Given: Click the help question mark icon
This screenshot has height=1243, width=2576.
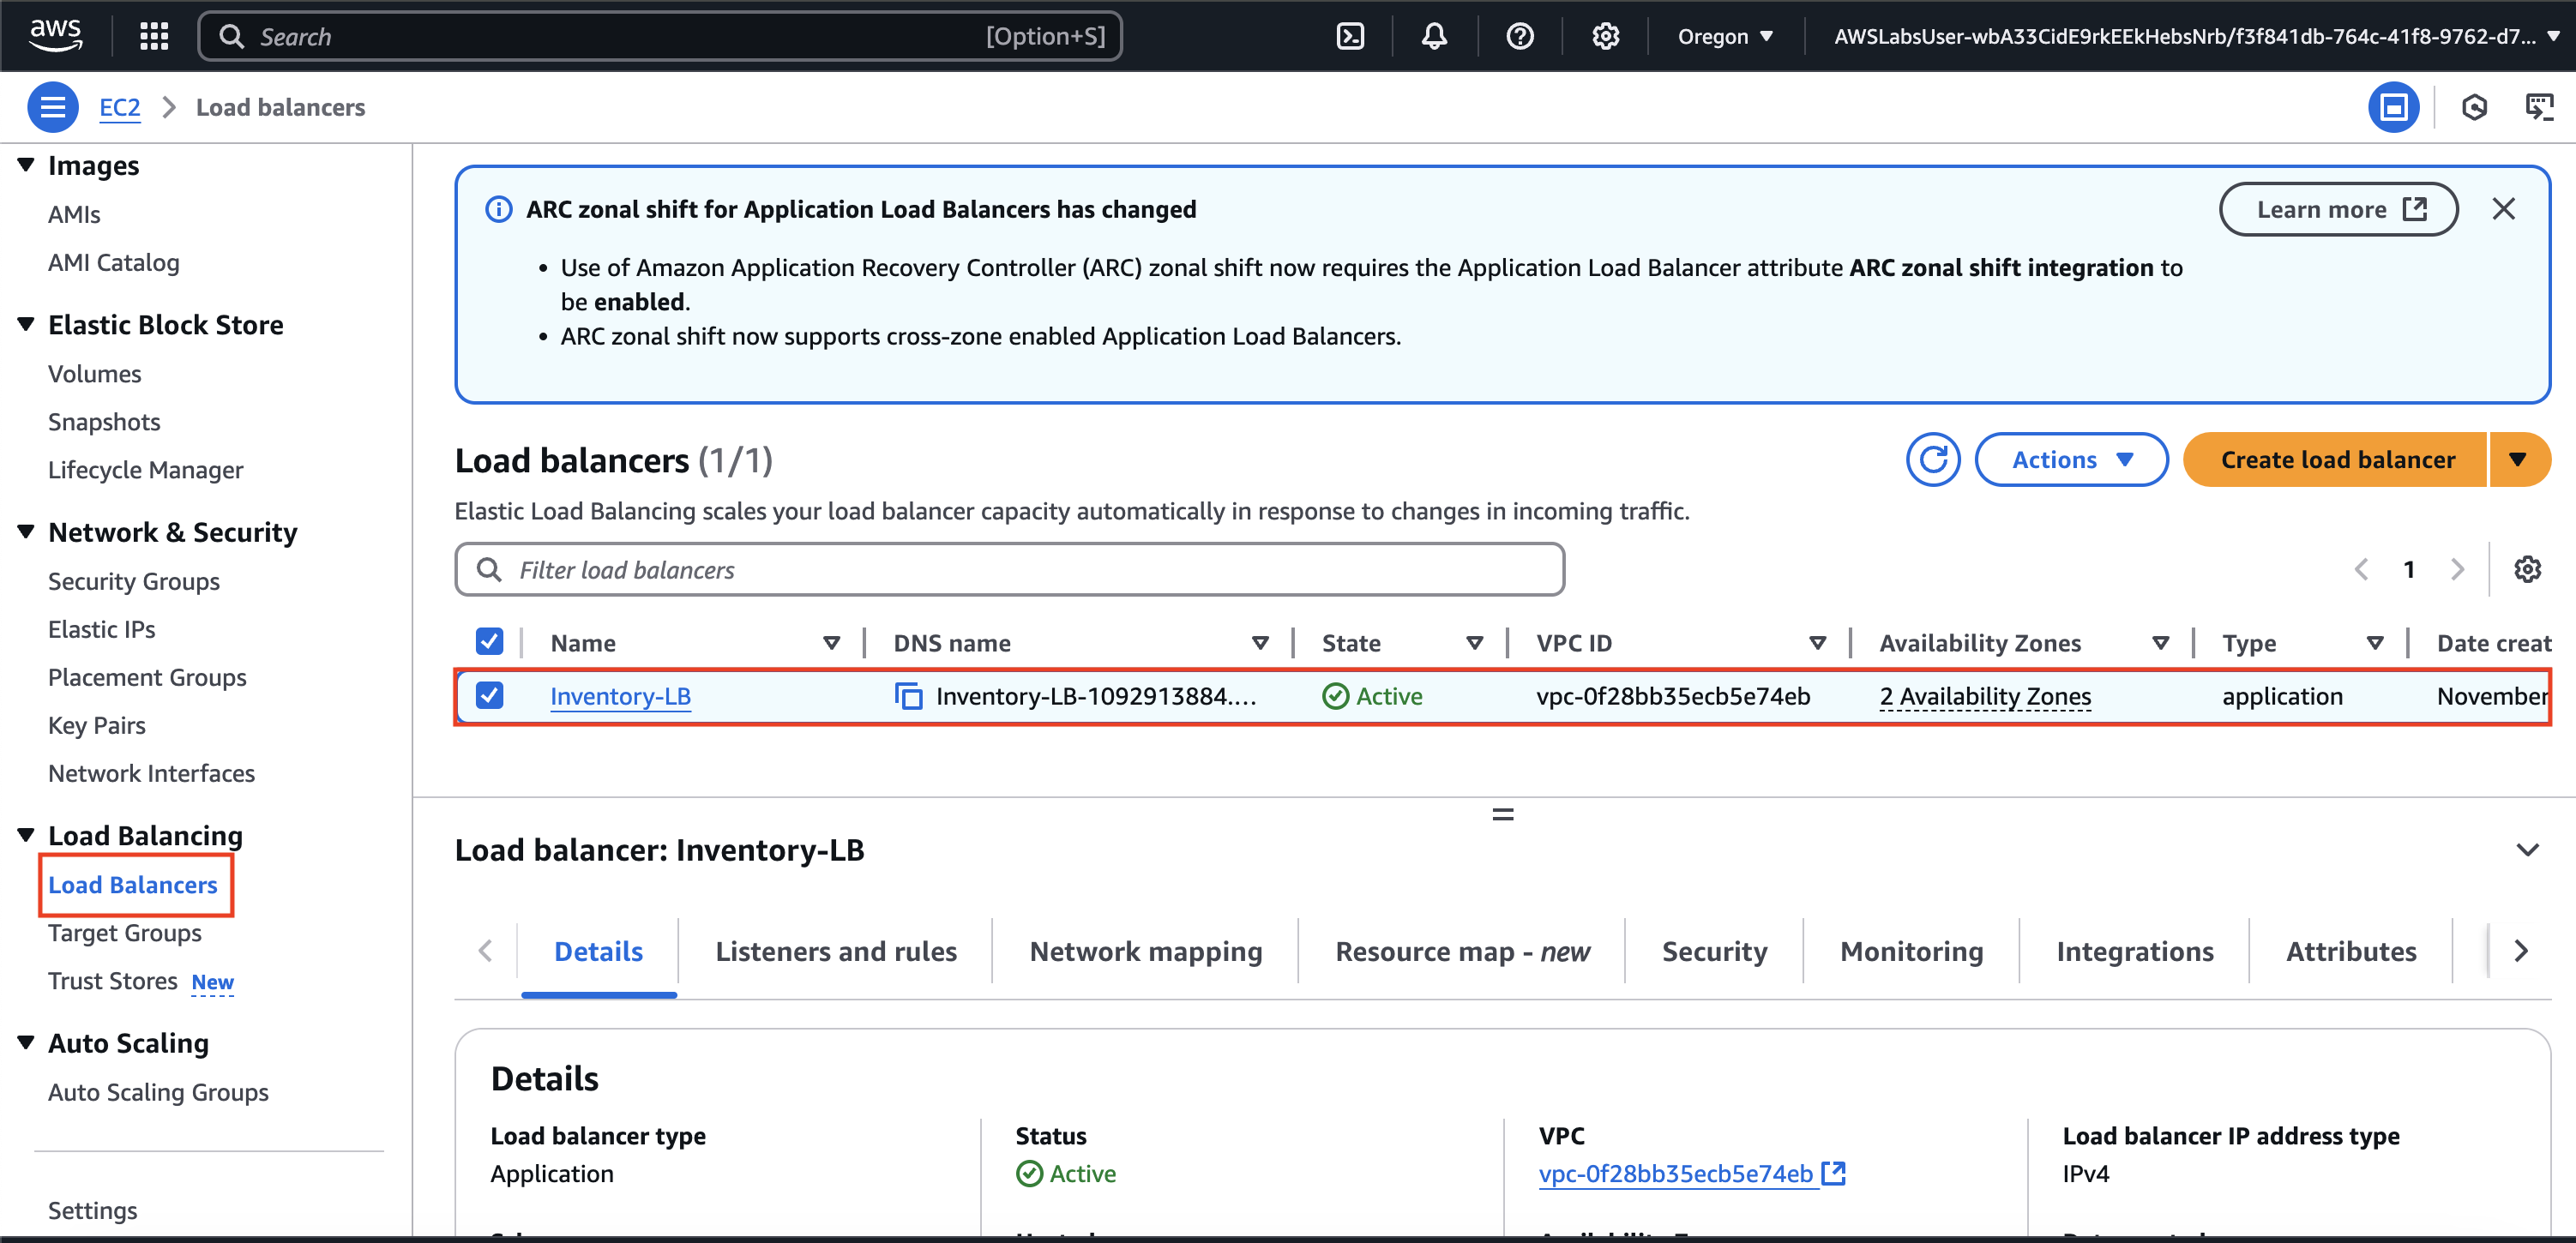Looking at the screenshot, I should tap(1519, 37).
